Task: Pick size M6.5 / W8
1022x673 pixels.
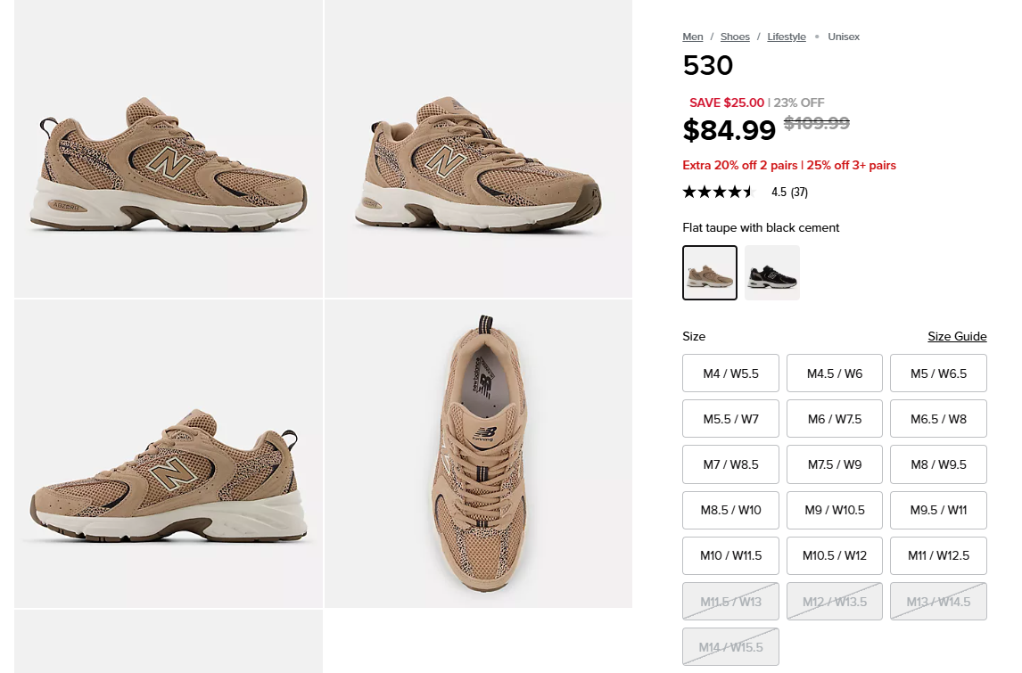Action: pos(938,419)
